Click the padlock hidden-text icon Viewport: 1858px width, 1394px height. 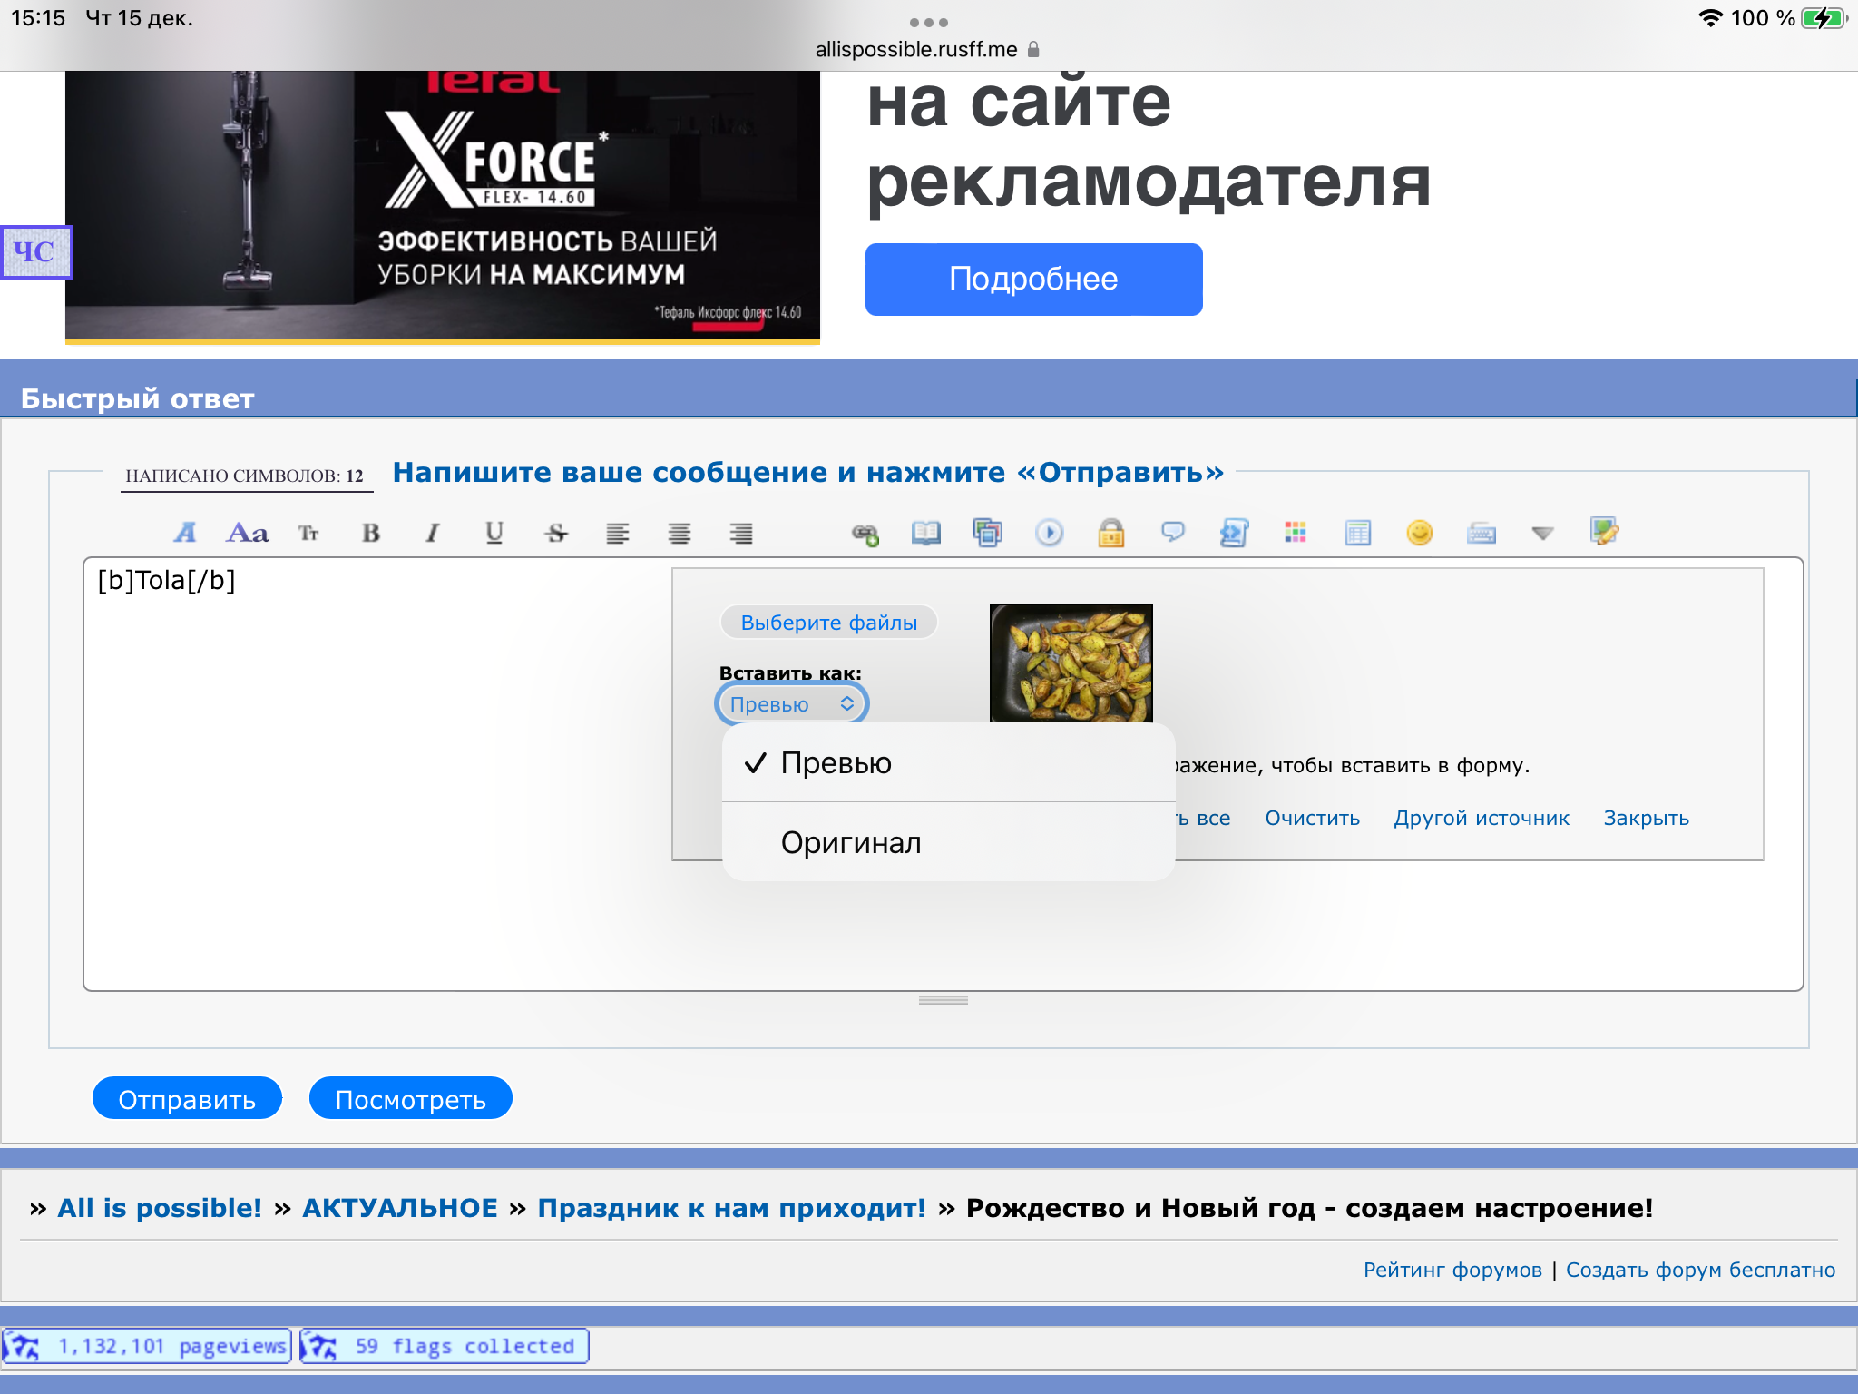coord(1111,533)
